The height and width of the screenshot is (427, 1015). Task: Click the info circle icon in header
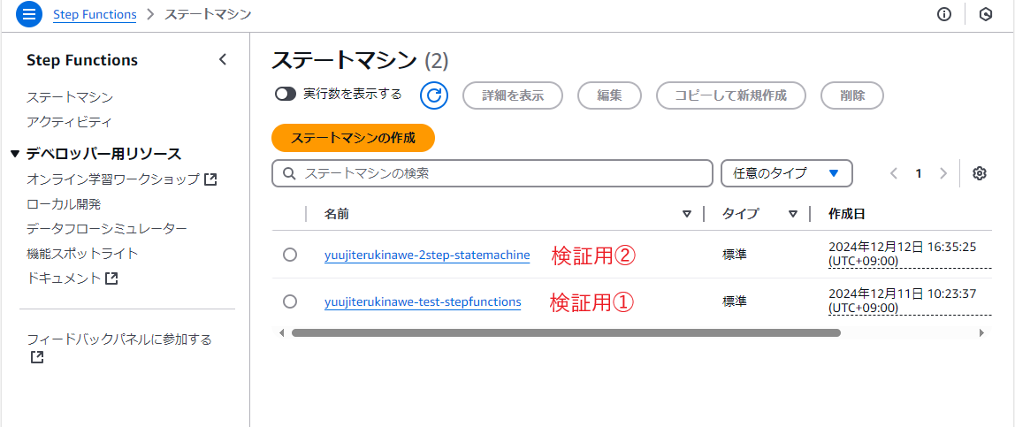[x=944, y=14]
